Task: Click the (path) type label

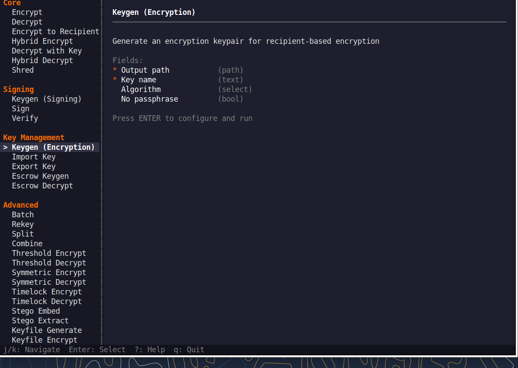Action: coord(231,70)
